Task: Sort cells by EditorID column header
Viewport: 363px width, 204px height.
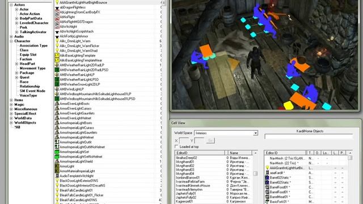Action: pyautogui.click(x=200, y=153)
